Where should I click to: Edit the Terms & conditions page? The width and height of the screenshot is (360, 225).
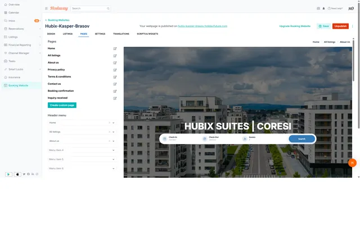pos(115,77)
